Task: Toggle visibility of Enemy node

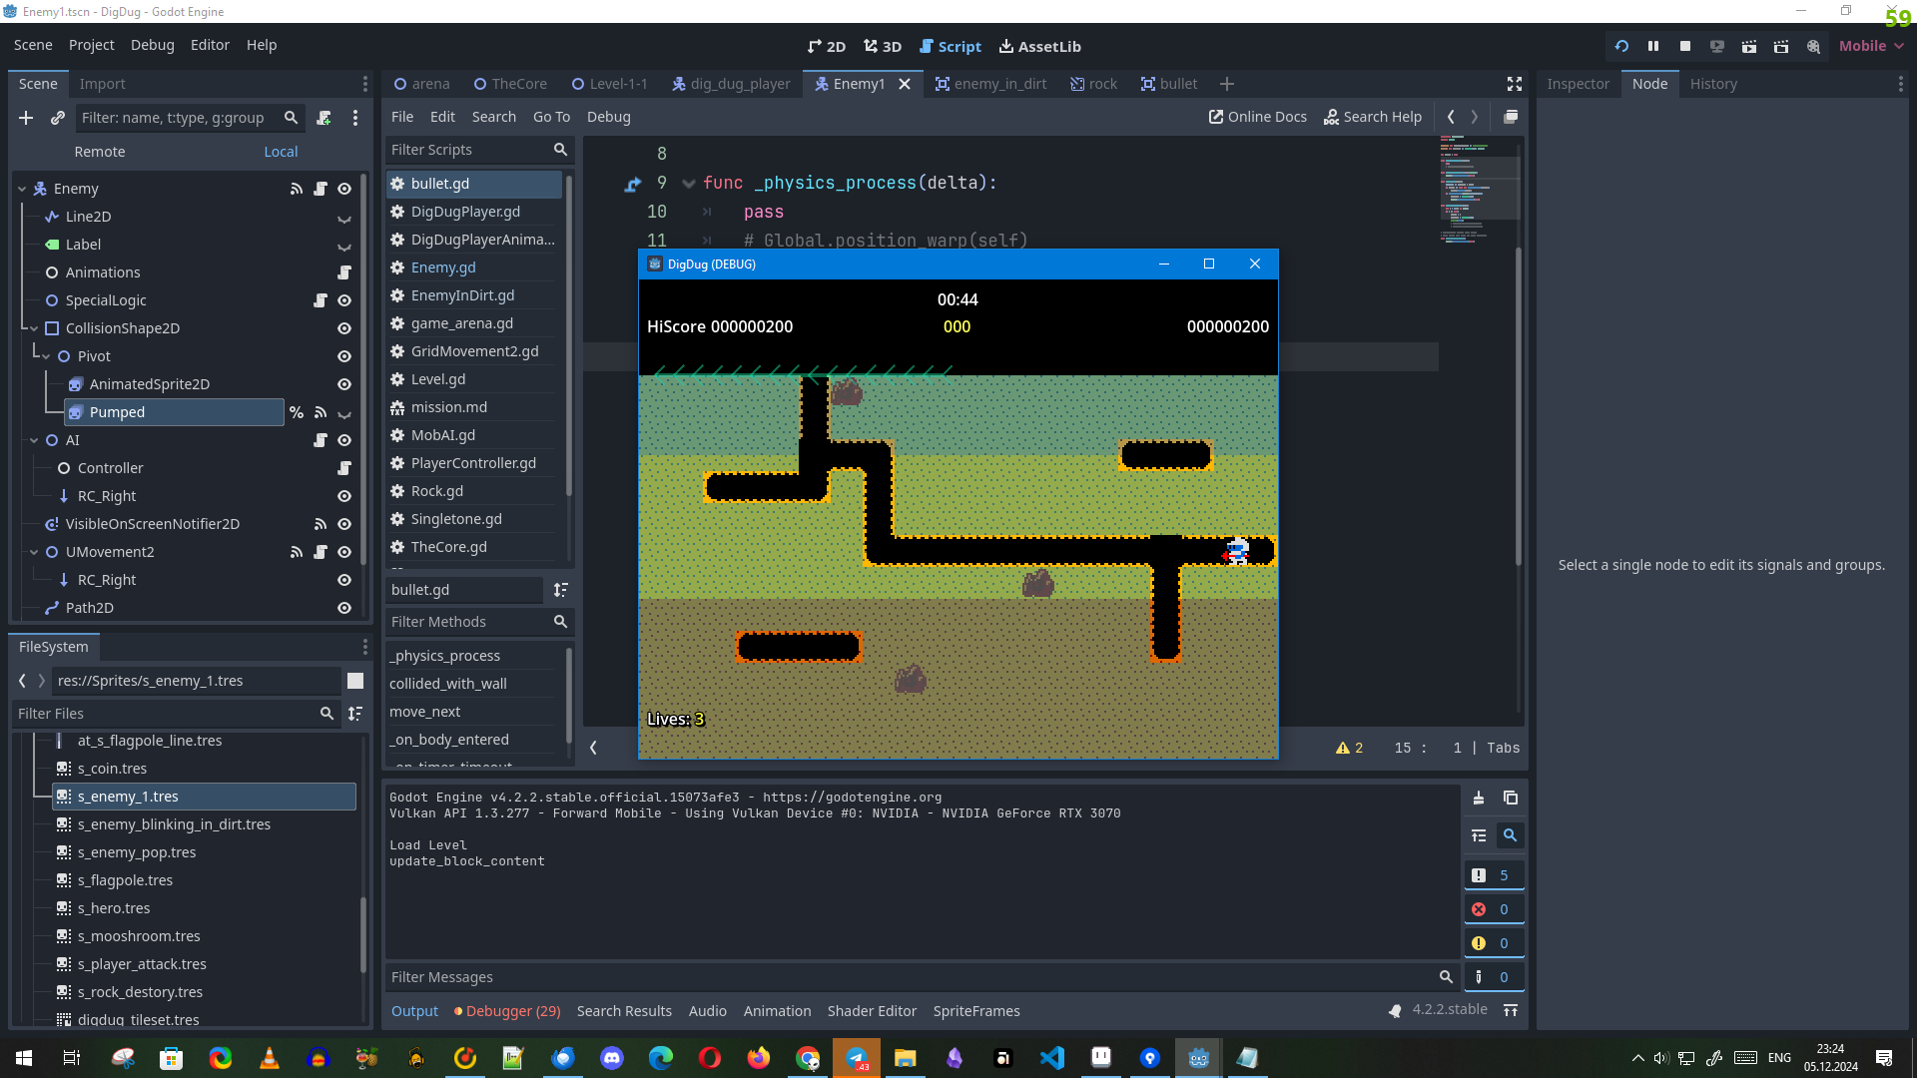Action: 344,189
